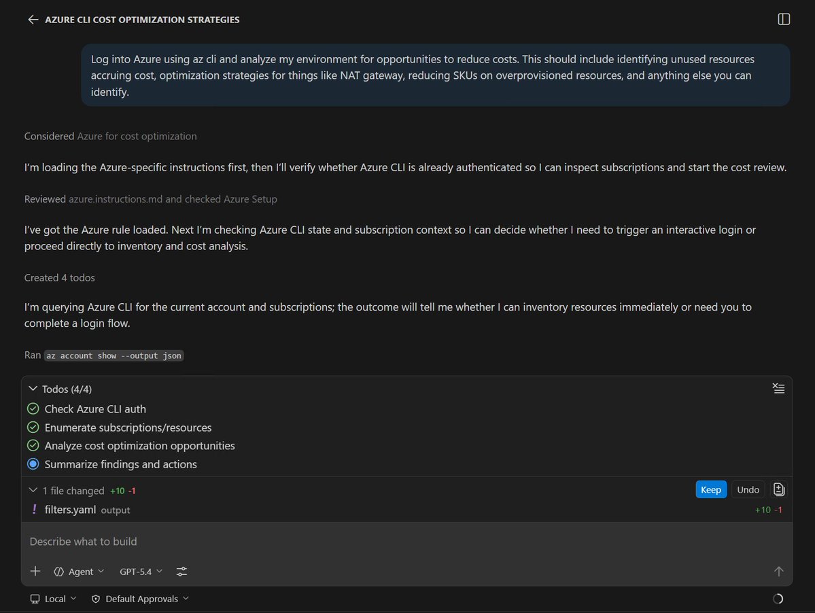Click the Summarize findings in-progress indicator
Viewport: 815px width, 613px height.
[x=33, y=464]
